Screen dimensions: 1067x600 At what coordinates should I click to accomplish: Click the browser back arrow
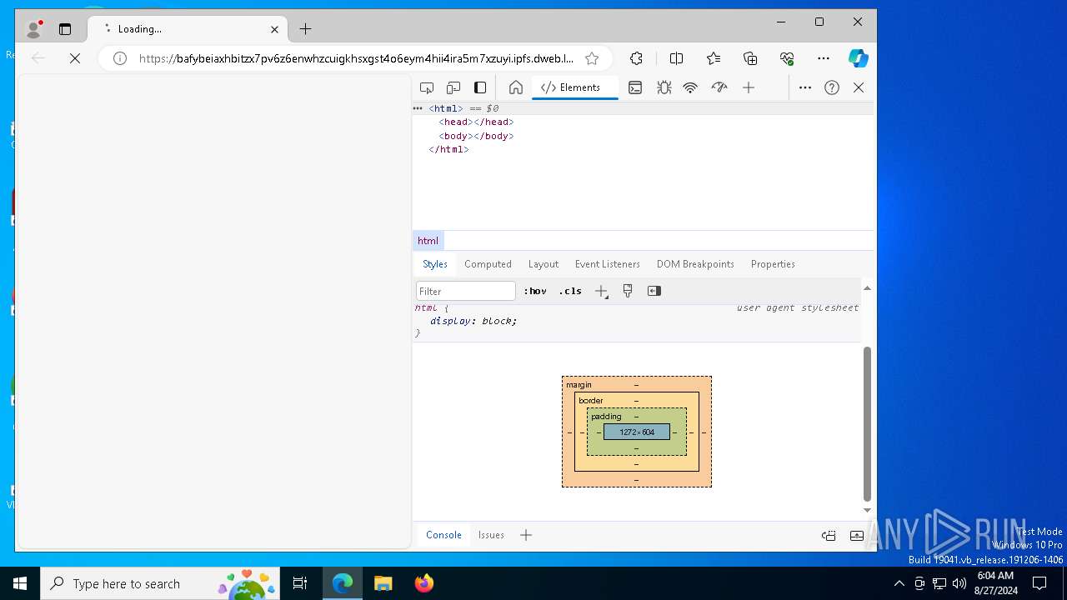tap(38, 58)
